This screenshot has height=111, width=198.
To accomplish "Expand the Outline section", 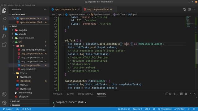I will (29, 101).
